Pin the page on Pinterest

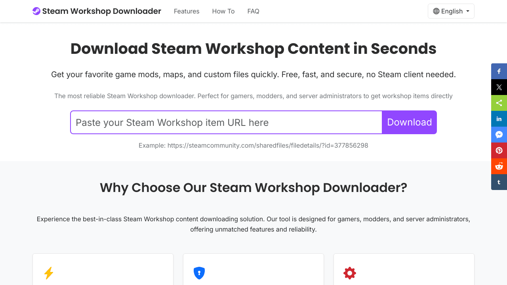coord(499,150)
